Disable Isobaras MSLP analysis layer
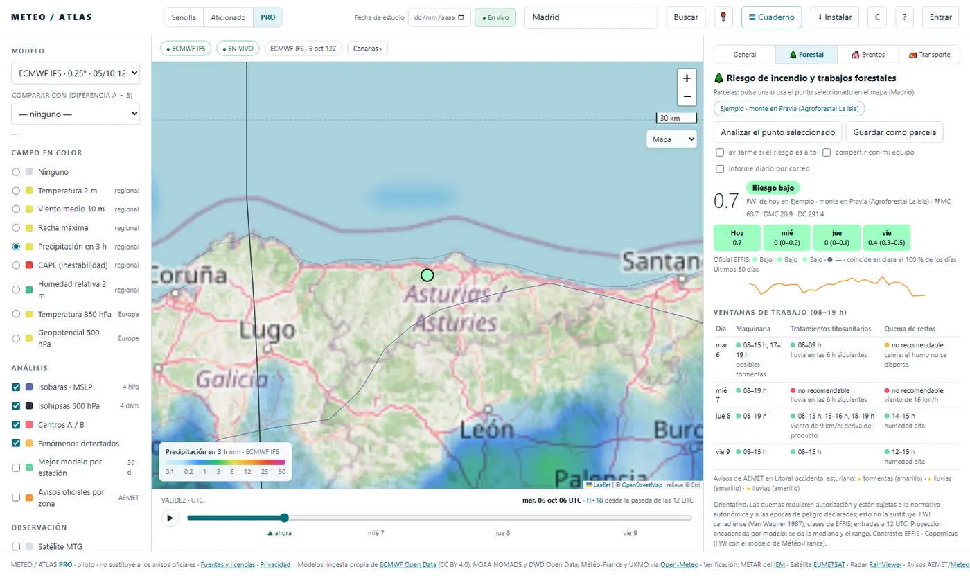The image size is (970, 576). (x=16, y=387)
